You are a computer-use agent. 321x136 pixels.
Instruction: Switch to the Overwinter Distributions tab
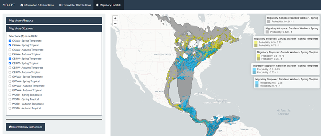pyautogui.click(x=75, y=5)
